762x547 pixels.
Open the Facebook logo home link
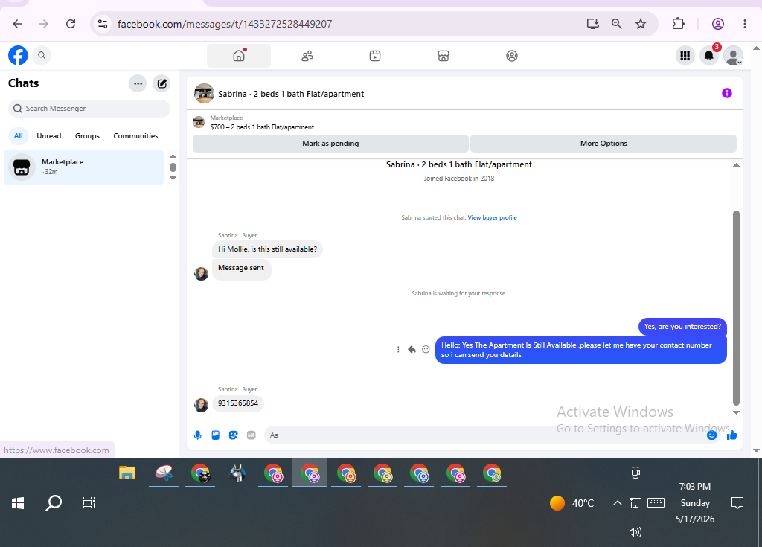pos(18,55)
